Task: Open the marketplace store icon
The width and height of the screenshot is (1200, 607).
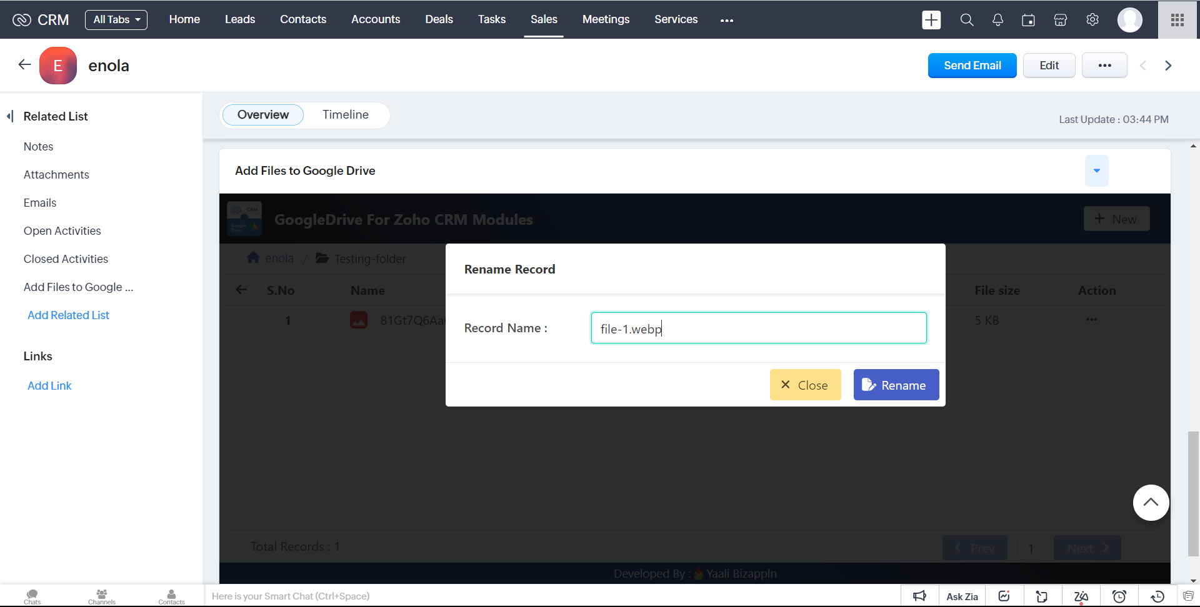Action: pos(1060,20)
